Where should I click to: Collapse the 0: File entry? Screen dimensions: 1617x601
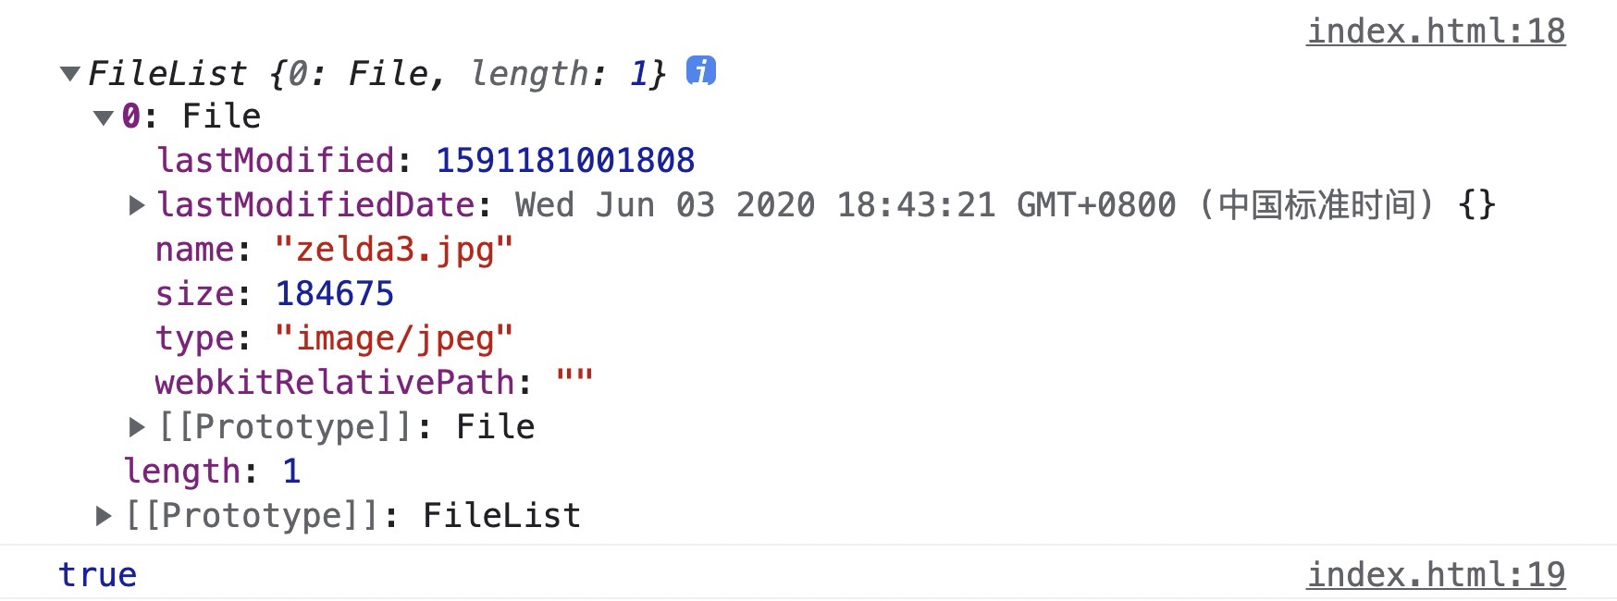click(104, 117)
